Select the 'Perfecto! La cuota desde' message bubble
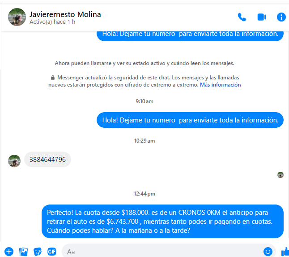 (162, 221)
